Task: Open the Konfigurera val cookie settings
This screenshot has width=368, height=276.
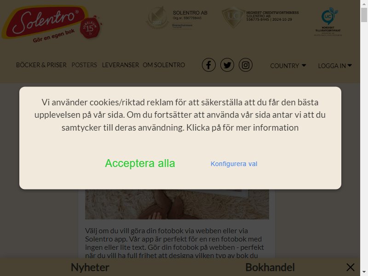Action: pos(234,164)
